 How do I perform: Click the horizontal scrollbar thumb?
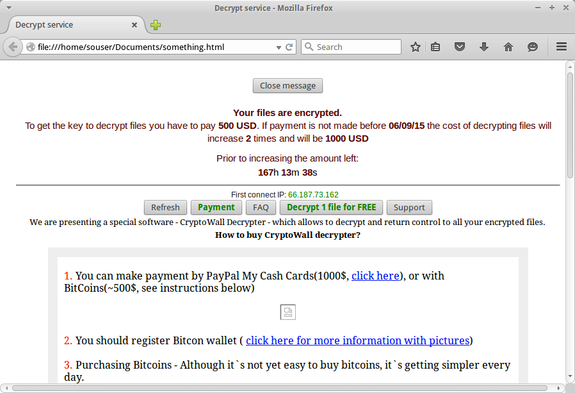pyautogui.click(x=280, y=389)
